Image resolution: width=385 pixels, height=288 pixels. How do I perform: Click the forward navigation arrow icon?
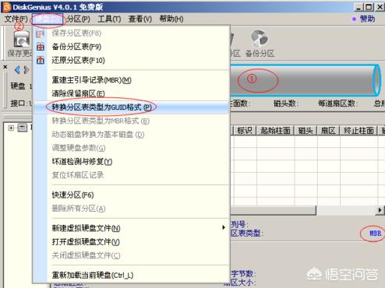pos(26,70)
